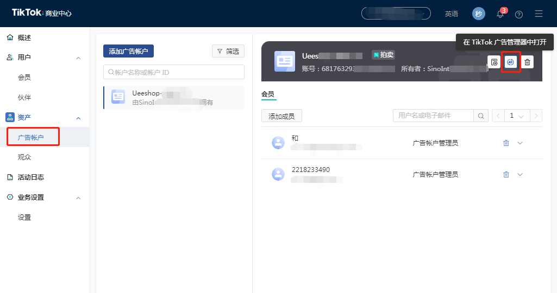This screenshot has width=557, height=293.
Task: Open 设置 in the sidebar
Action: [x=24, y=217]
